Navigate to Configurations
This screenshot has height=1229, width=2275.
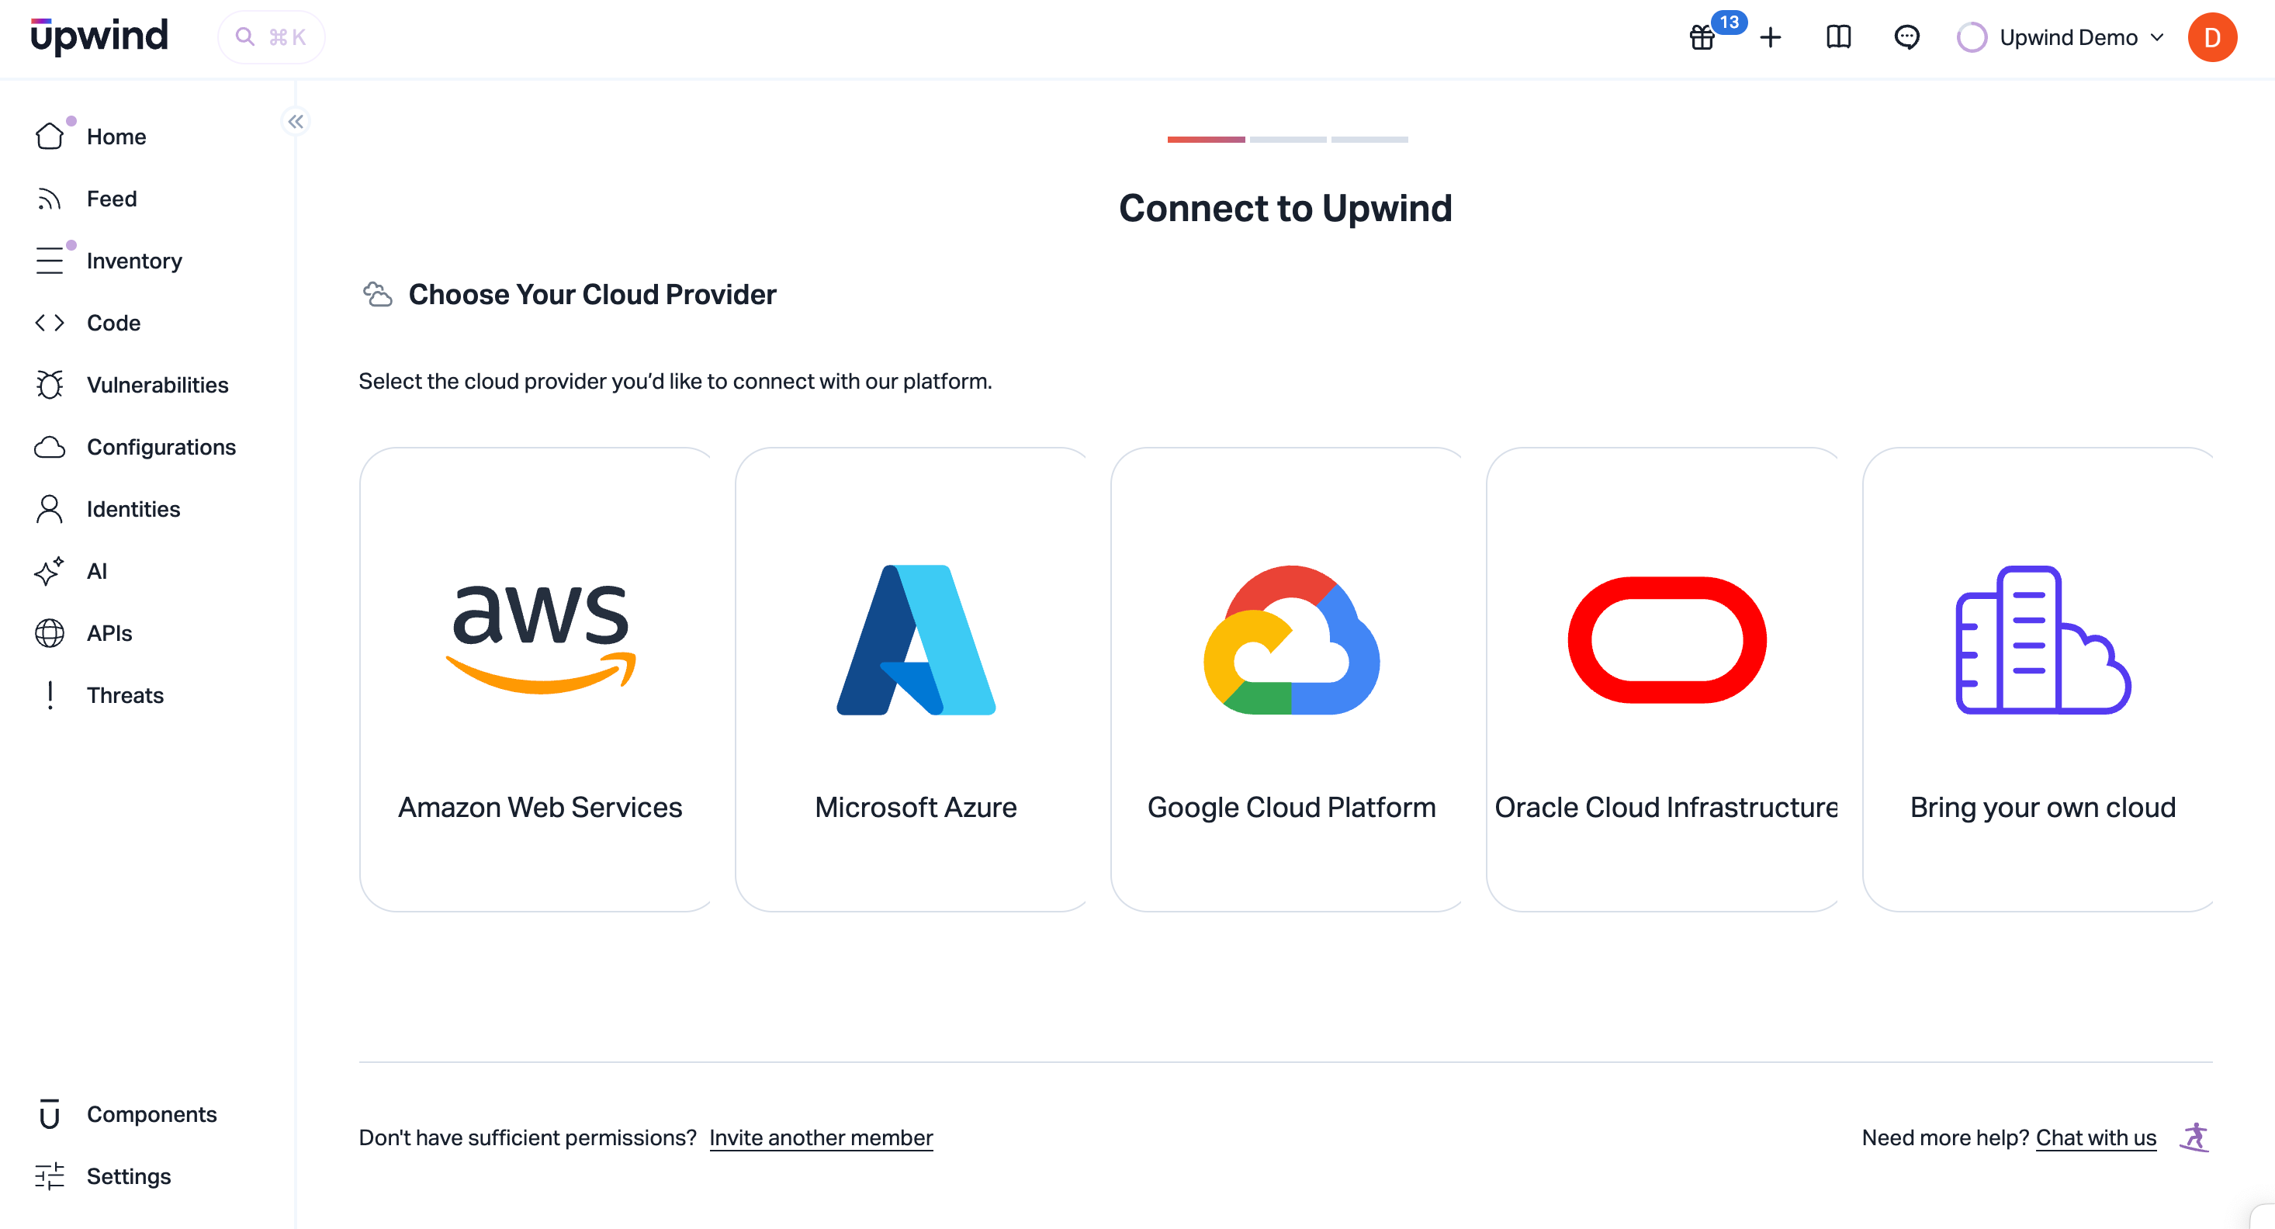click(161, 448)
